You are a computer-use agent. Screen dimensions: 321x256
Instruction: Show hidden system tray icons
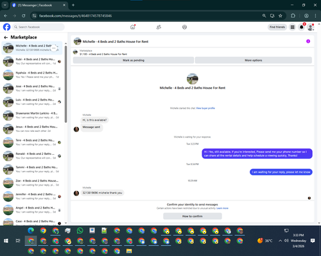click(280, 241)
